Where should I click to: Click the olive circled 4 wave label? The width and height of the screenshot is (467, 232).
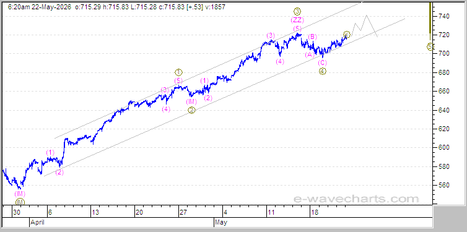click(323, 71)
